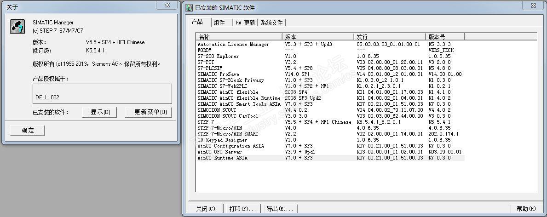Select the FORDM row

tap(330, 50)
